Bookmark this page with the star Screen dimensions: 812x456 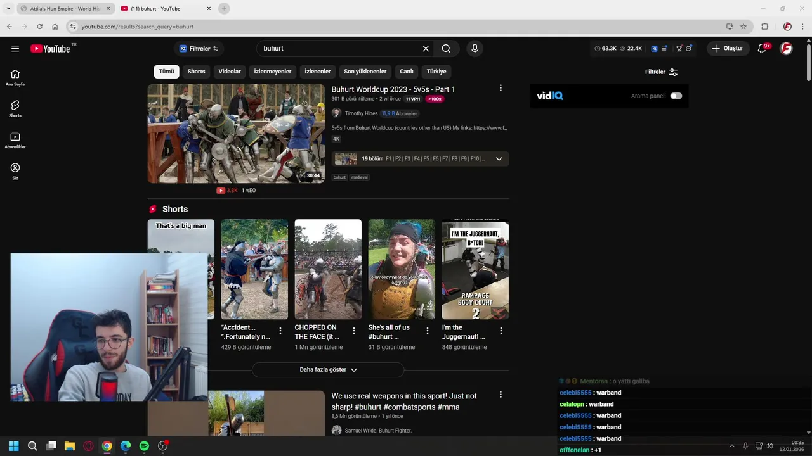743,27
